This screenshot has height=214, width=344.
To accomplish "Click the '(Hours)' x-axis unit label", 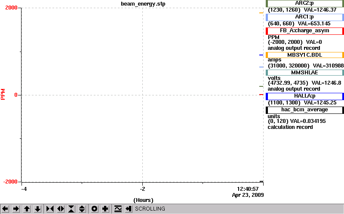I will 143,200.
